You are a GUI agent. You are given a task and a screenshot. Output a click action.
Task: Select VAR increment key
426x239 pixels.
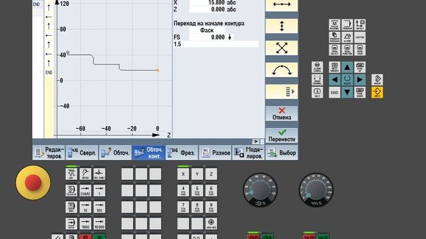coord(85,191)
